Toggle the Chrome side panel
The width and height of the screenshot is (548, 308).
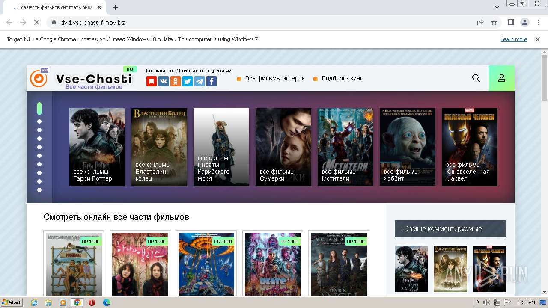click(511, 23)
